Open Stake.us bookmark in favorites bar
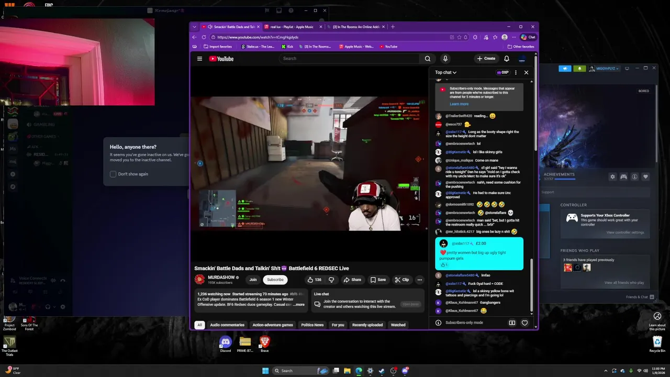The height and width of the screenshot is (377, 670). point(258,47)
